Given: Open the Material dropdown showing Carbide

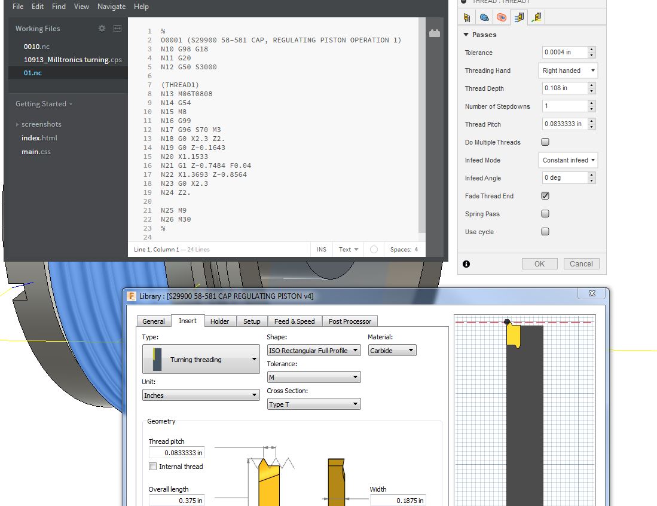Looking at the screenshot, I should (x=392, y=350).
